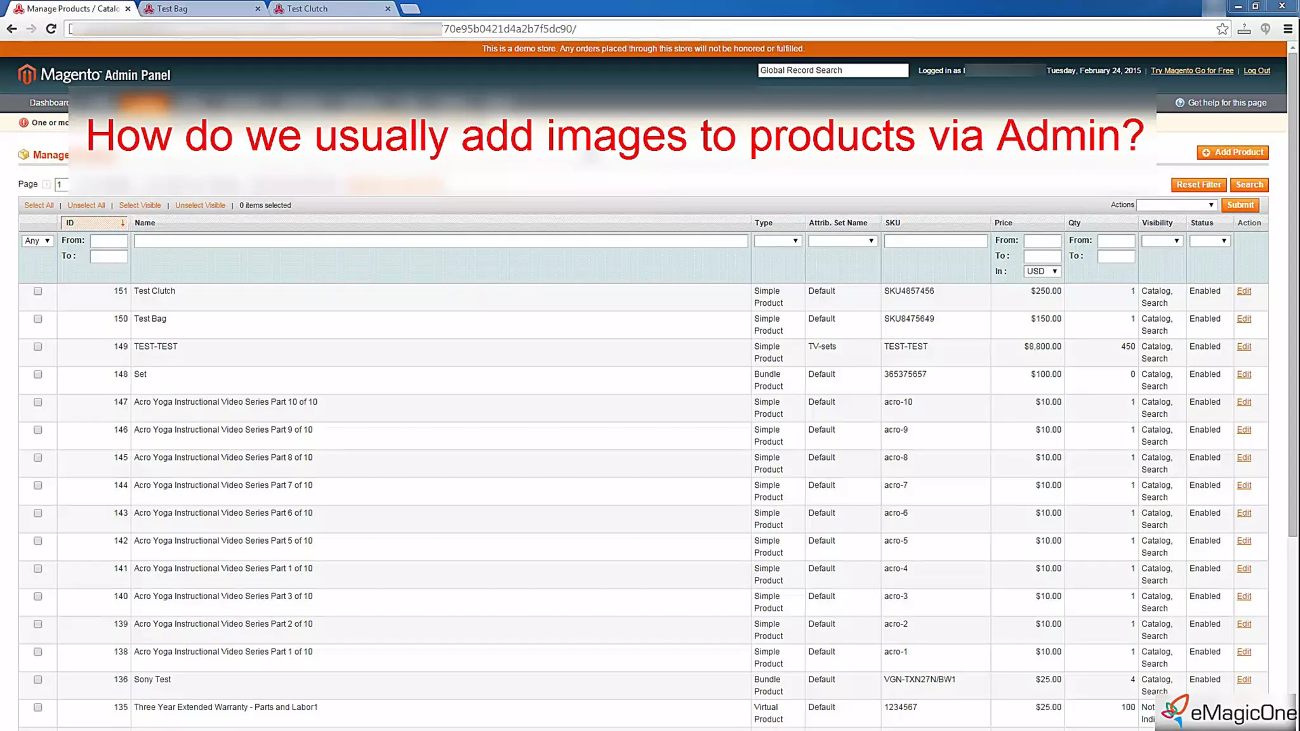Open the Chrome hamburger menu icon
Image resolution: width=1300 pixels, height=731 pixels.
(x=1288, y=29)
